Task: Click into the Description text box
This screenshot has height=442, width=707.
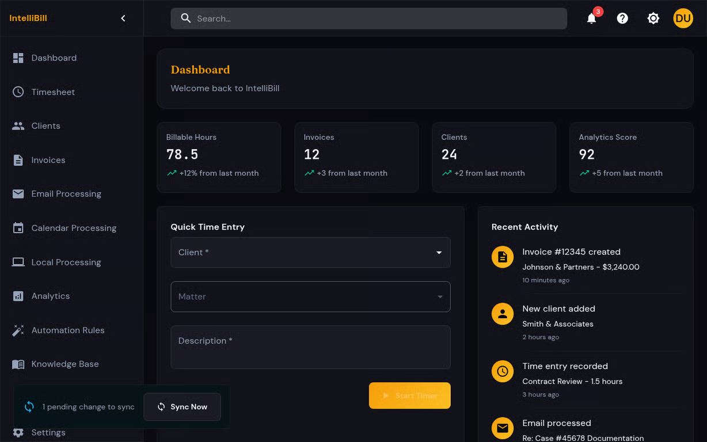Action: tap(310, 347)
